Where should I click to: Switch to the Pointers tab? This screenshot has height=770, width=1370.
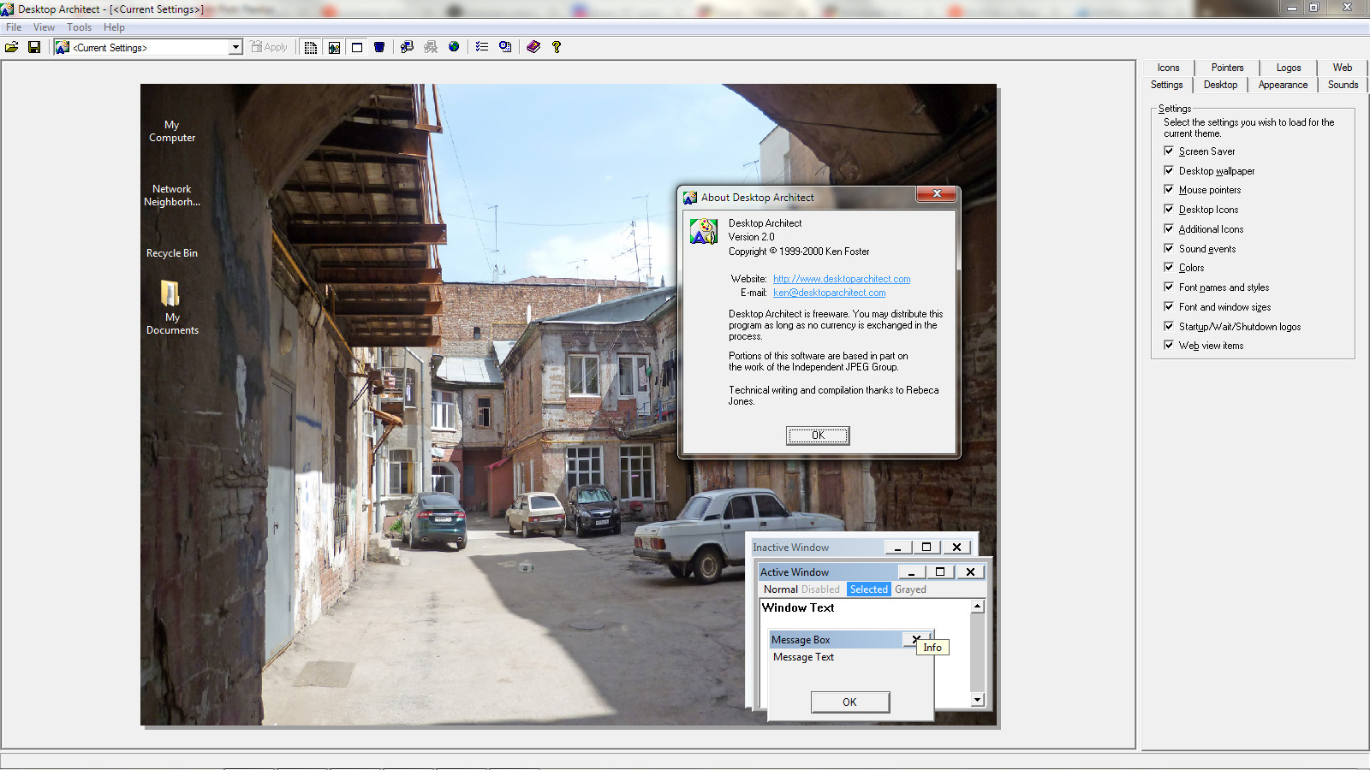coord(1227,68)
